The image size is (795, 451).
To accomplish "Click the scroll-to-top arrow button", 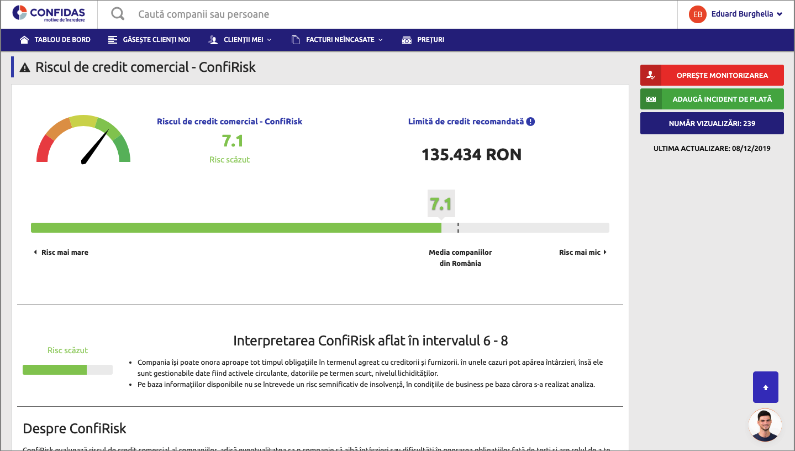I will click(x=766, y=387).
